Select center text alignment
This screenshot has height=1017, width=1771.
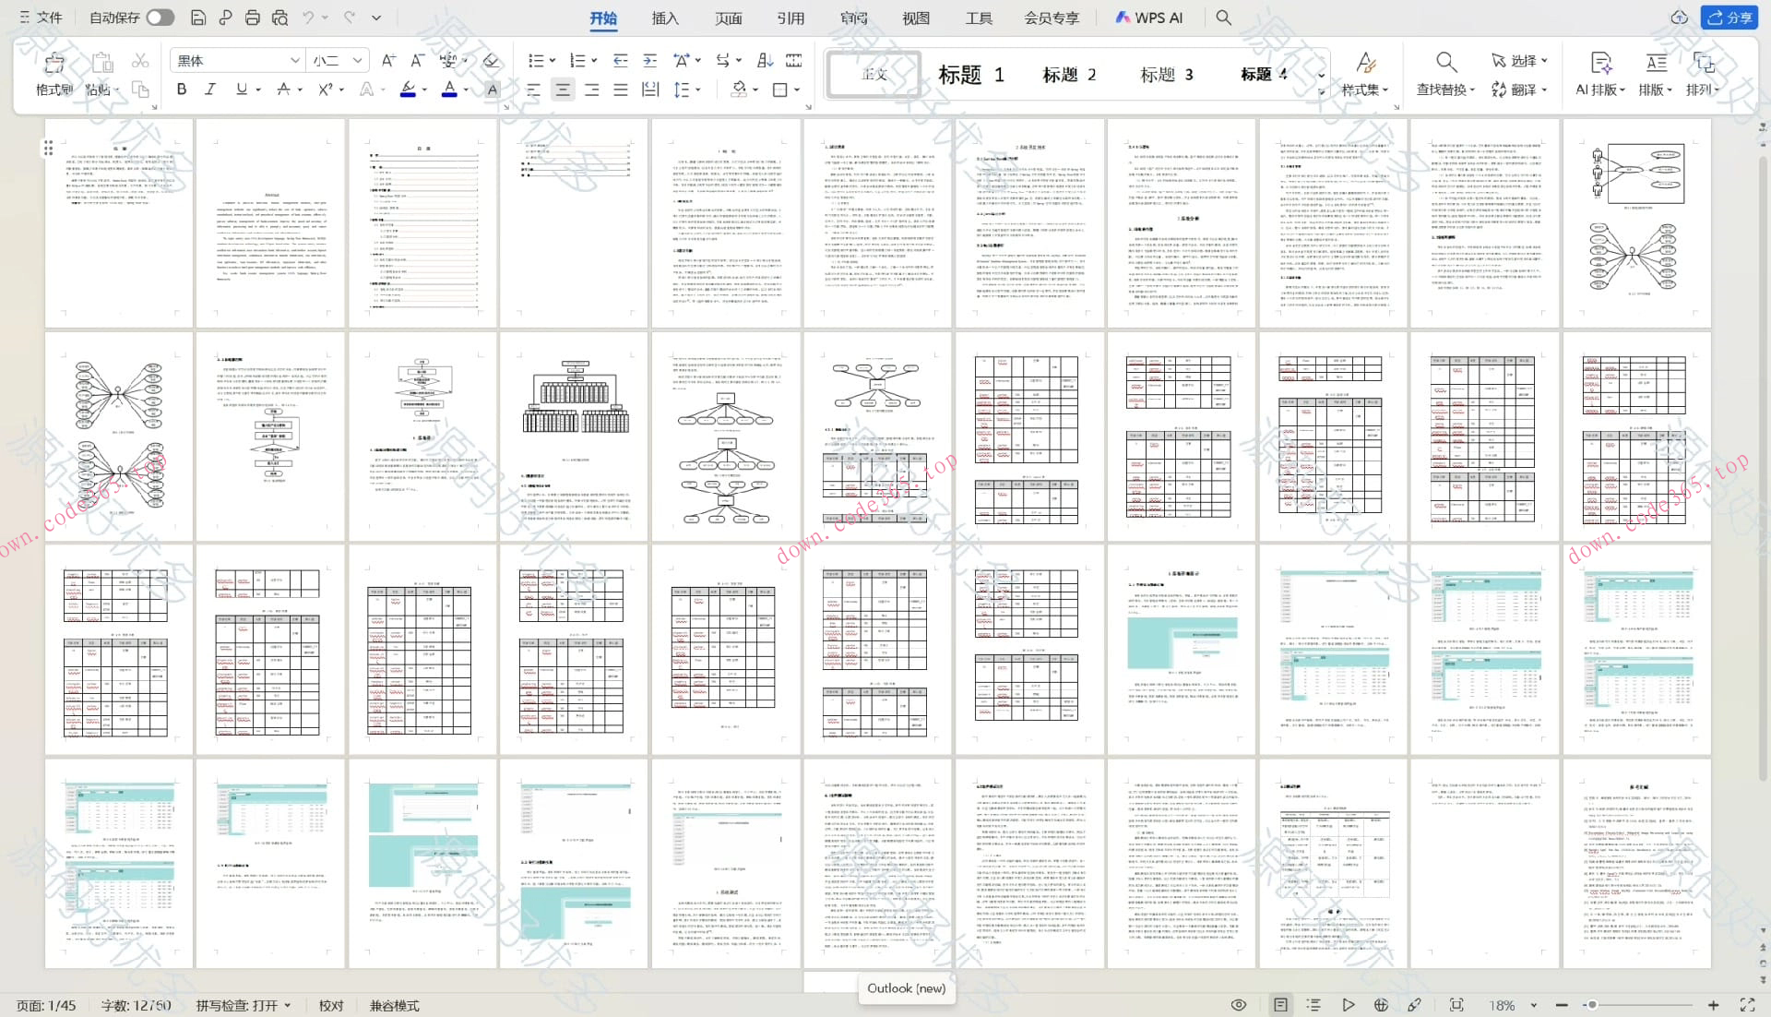[x=563, y=90]
